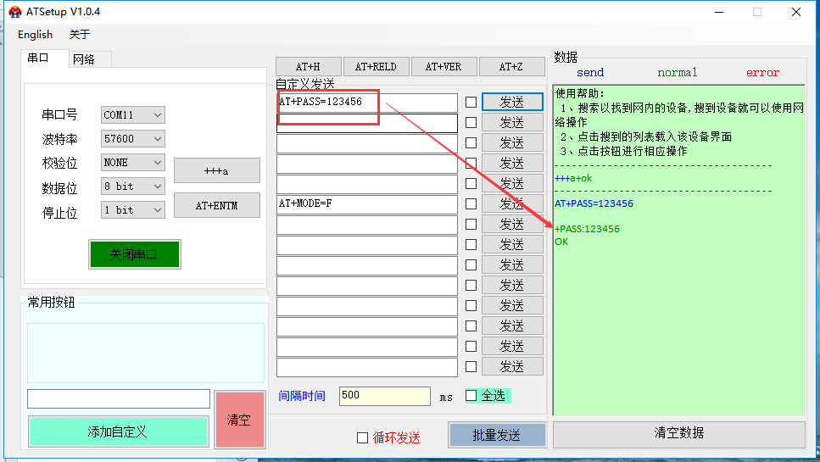This screenshot has height=462, width=820.
Task: Open the English language menu
Action: [x=35, y=35]
